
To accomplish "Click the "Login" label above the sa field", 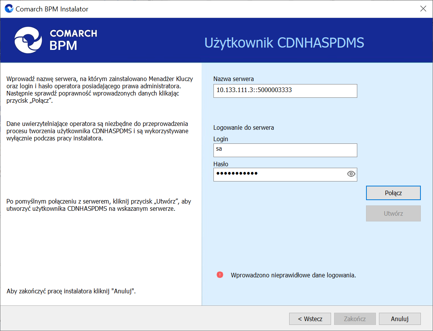I will click(221, 139).
